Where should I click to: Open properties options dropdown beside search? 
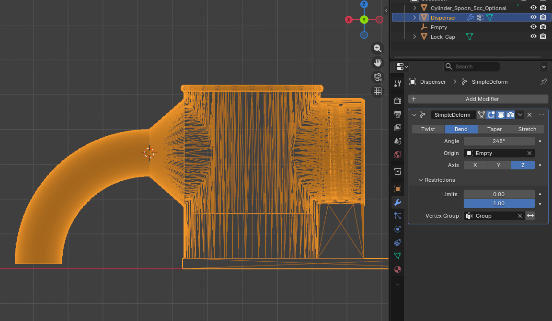(x=543, y=66)
